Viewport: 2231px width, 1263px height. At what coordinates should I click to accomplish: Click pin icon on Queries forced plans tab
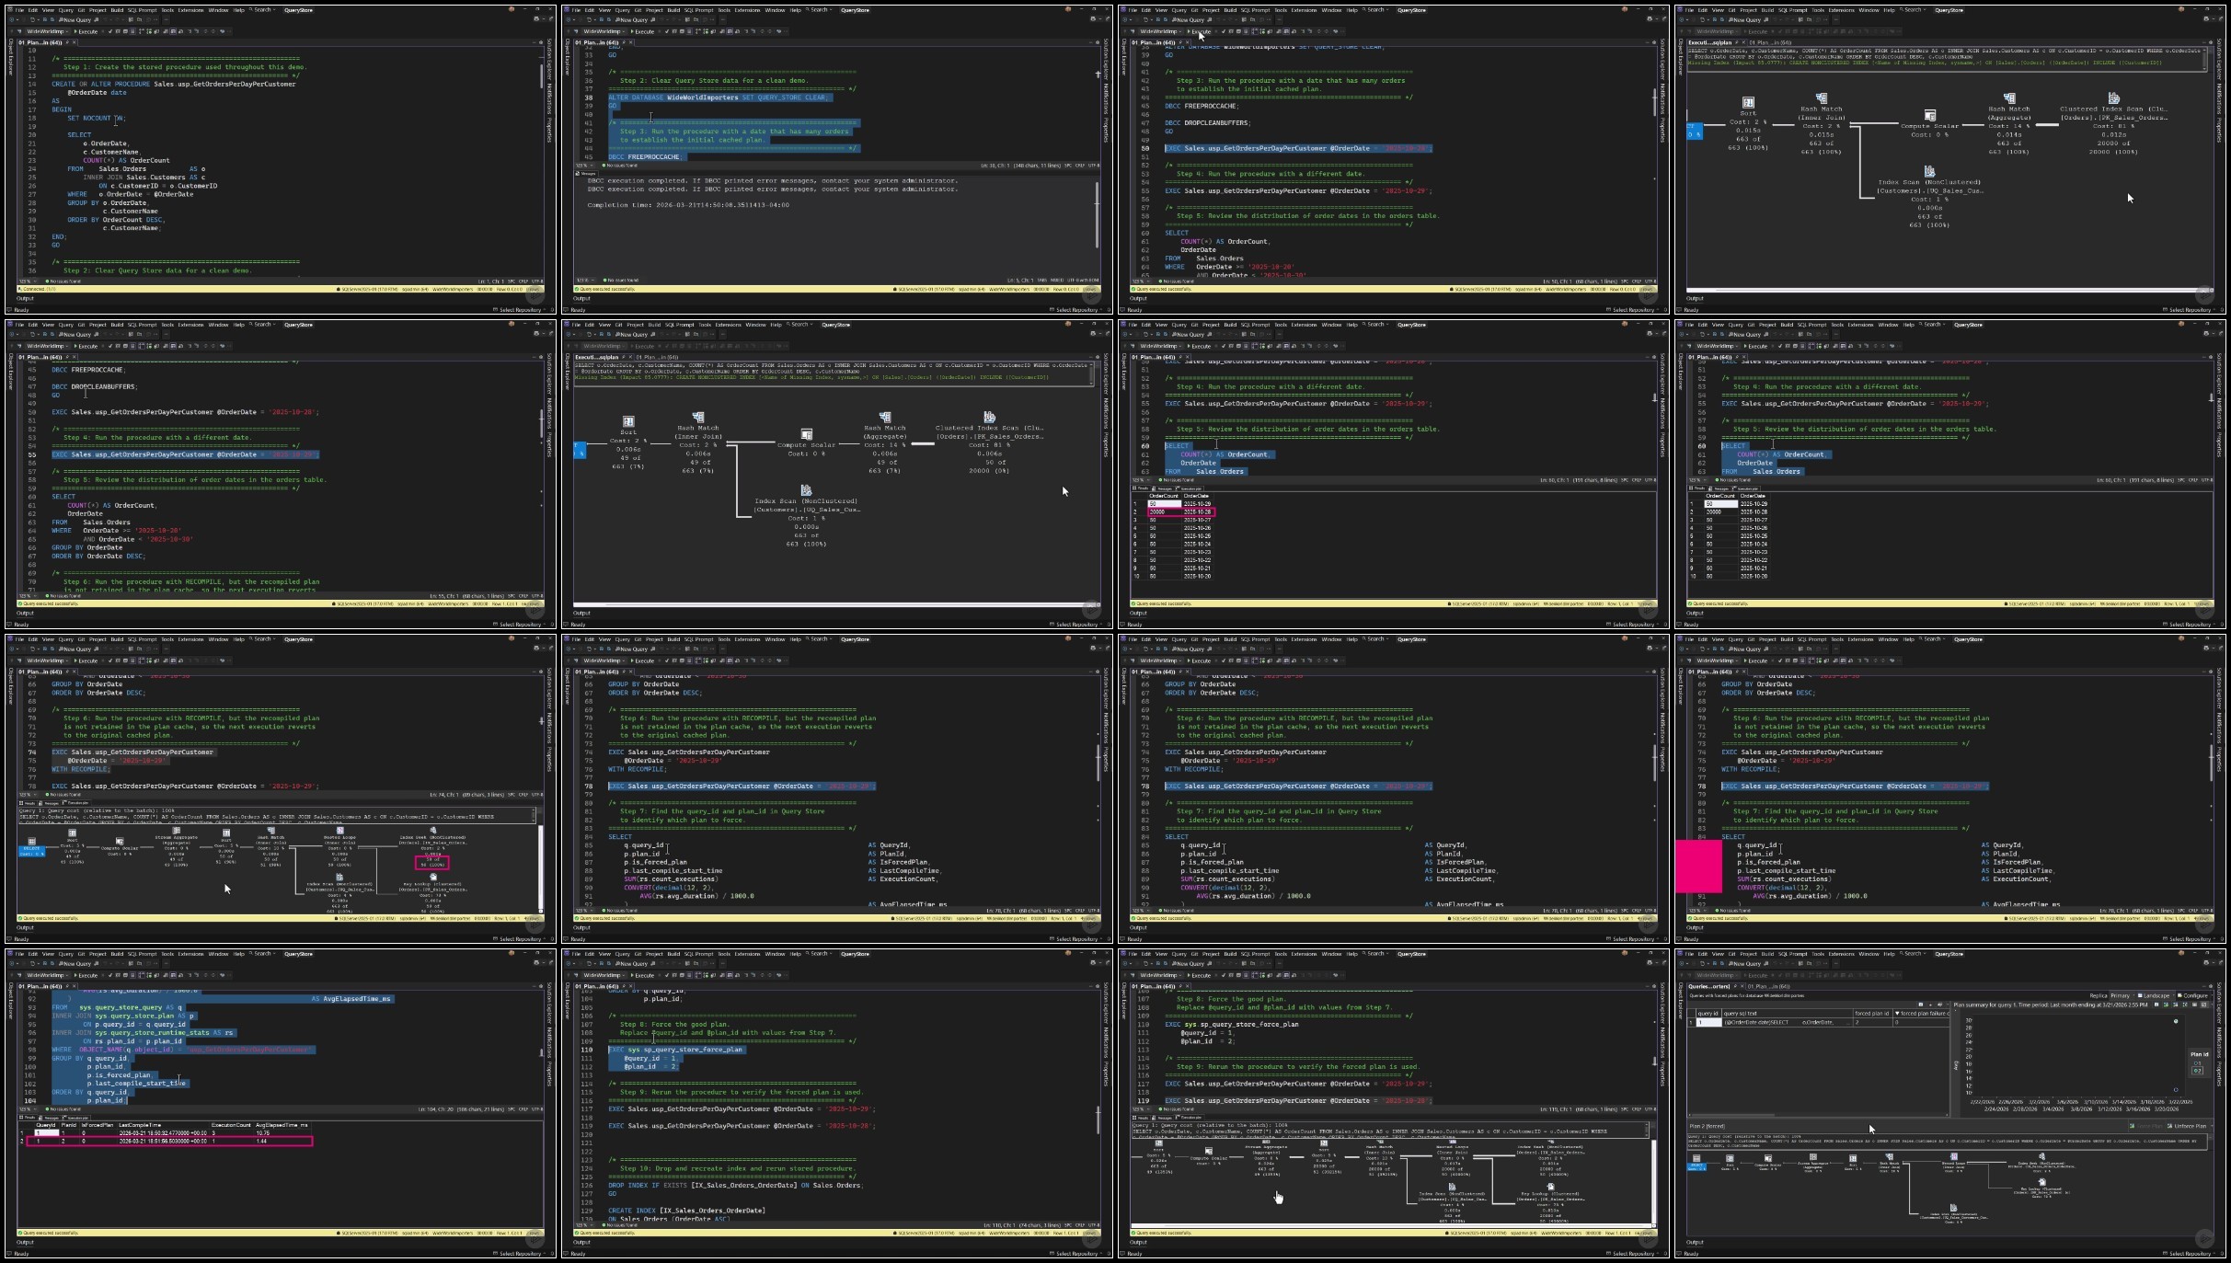(1736, 986)
